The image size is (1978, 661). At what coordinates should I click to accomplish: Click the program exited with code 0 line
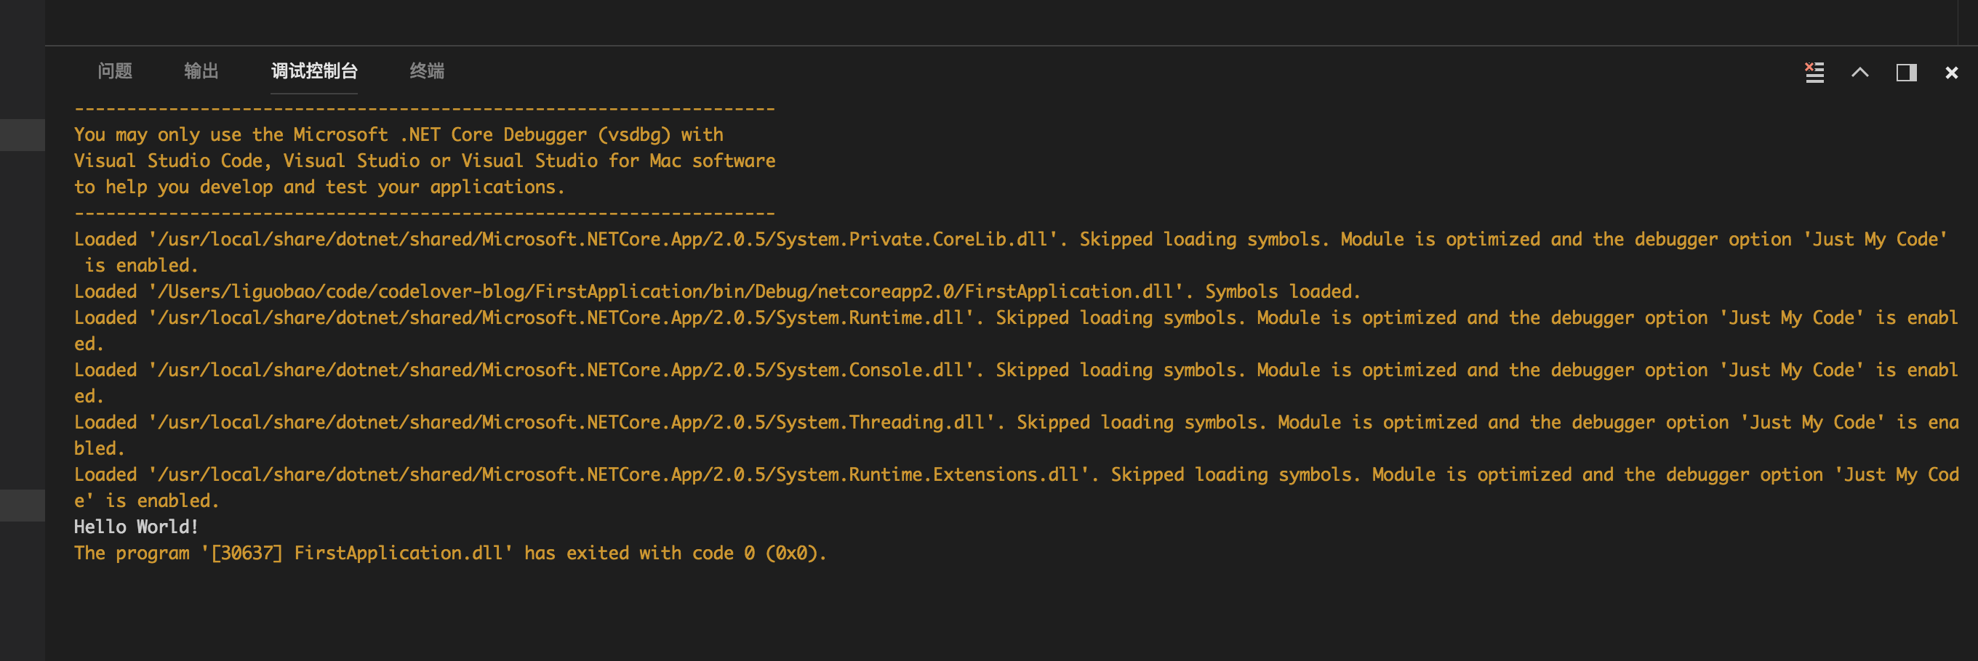click(450, 553)
